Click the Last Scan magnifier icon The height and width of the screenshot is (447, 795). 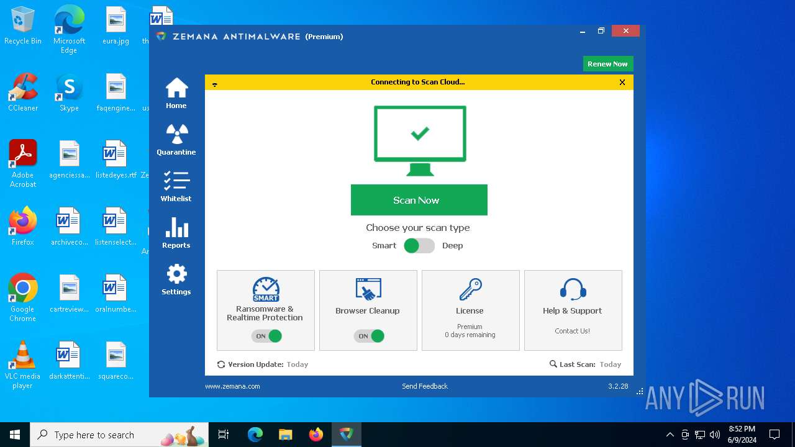pyautogui.click(x=553, y=364)
